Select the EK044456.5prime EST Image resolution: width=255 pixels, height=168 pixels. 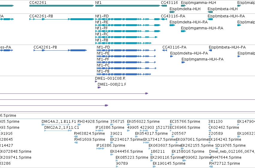pyautogui.click(x=111, y=155)
